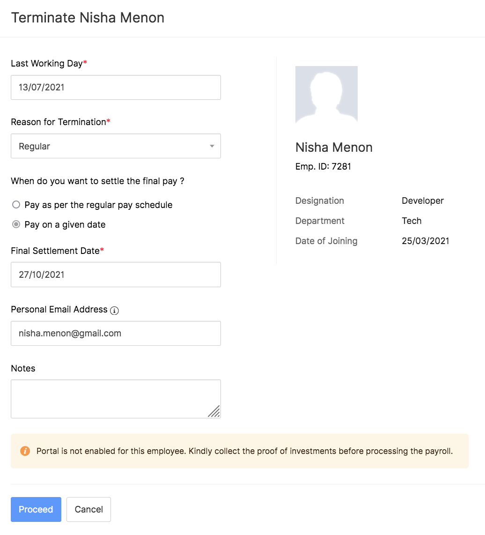Cancel the termination dialog
Viewport: 485px width, 535px height.
pyautogui.click(x=88, y=509)
